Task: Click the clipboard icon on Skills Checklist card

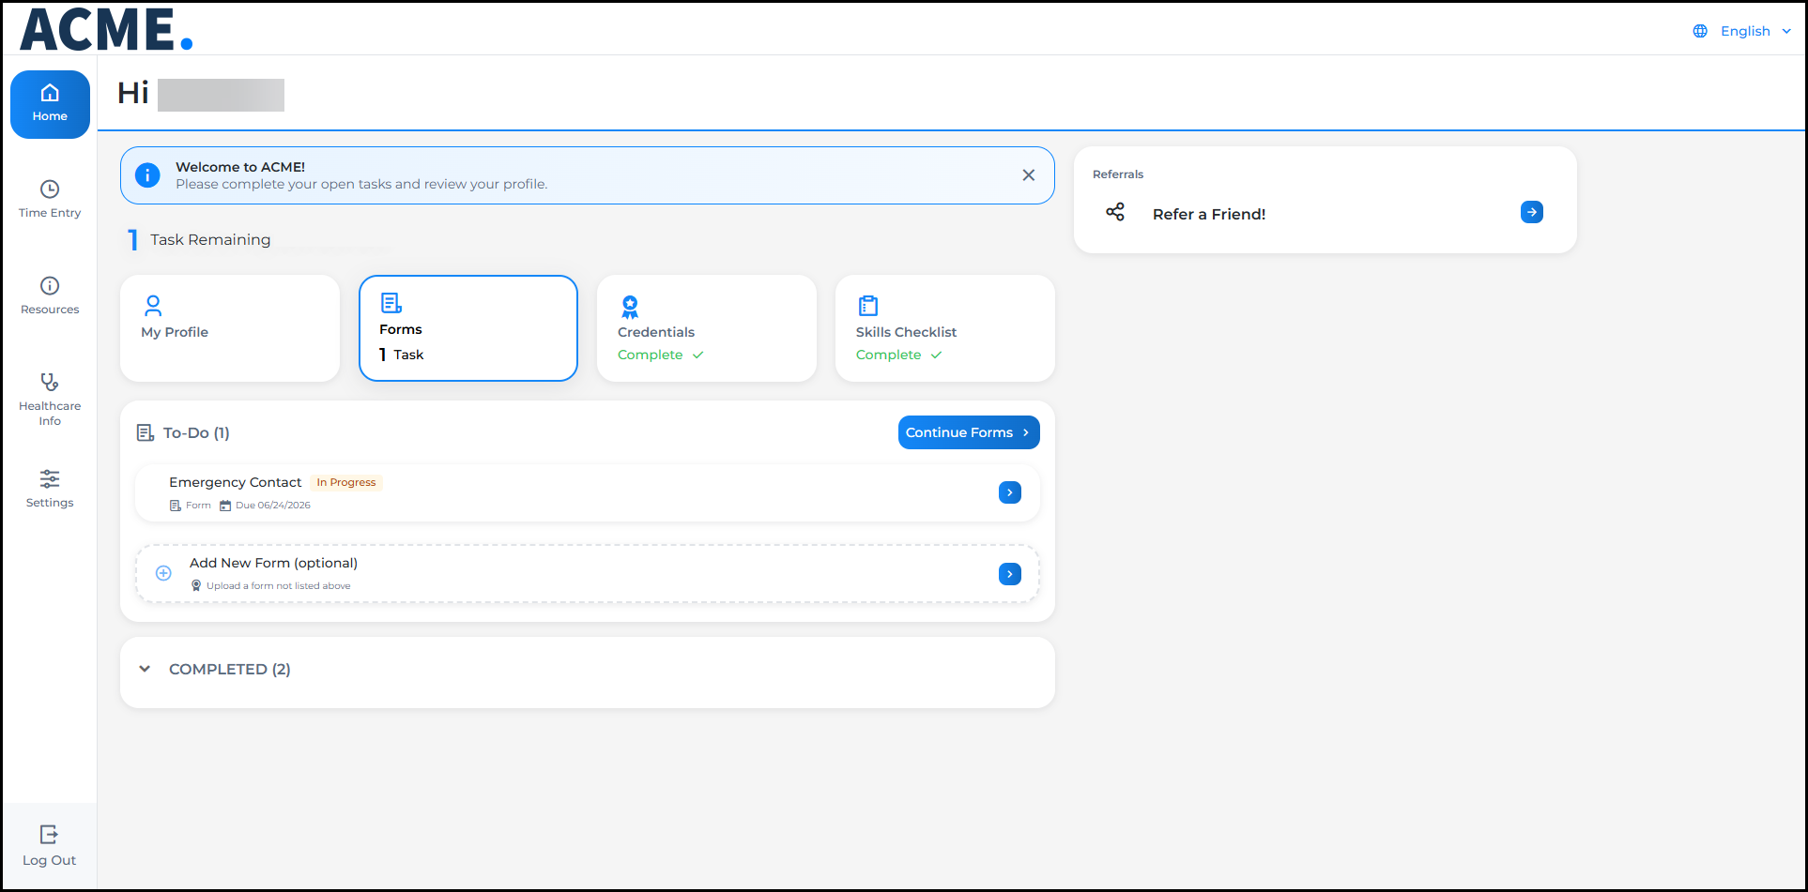Action: 868,306
